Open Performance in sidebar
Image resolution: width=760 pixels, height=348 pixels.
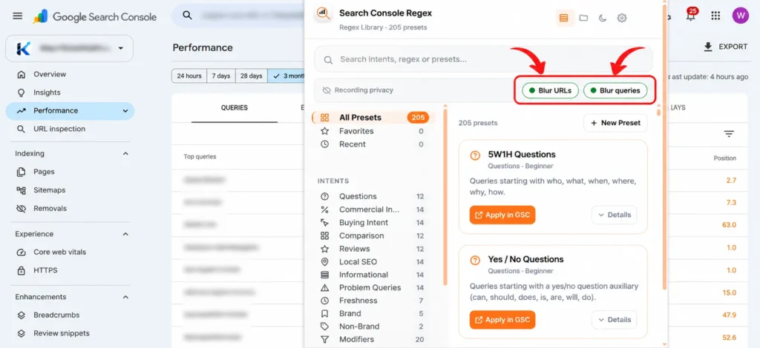[x=70, y=110]
